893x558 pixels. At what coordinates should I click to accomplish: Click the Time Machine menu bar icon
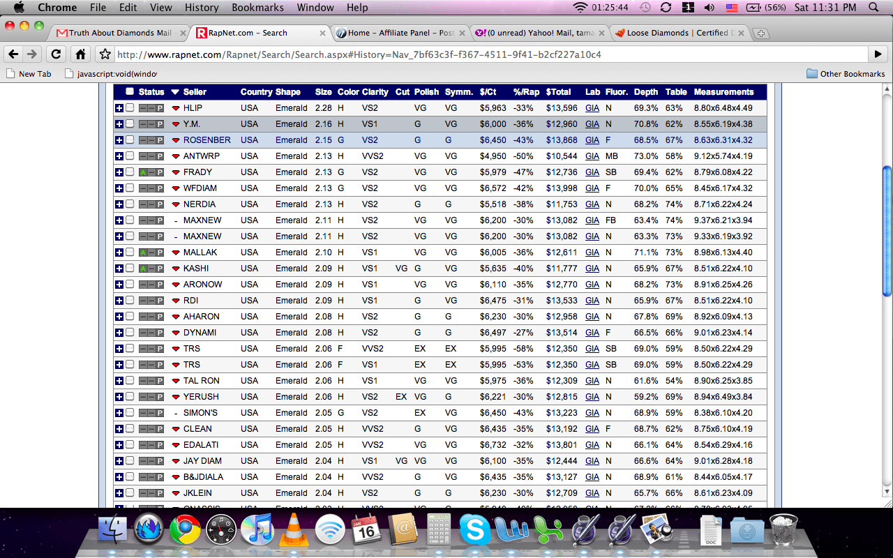(645, 8)
